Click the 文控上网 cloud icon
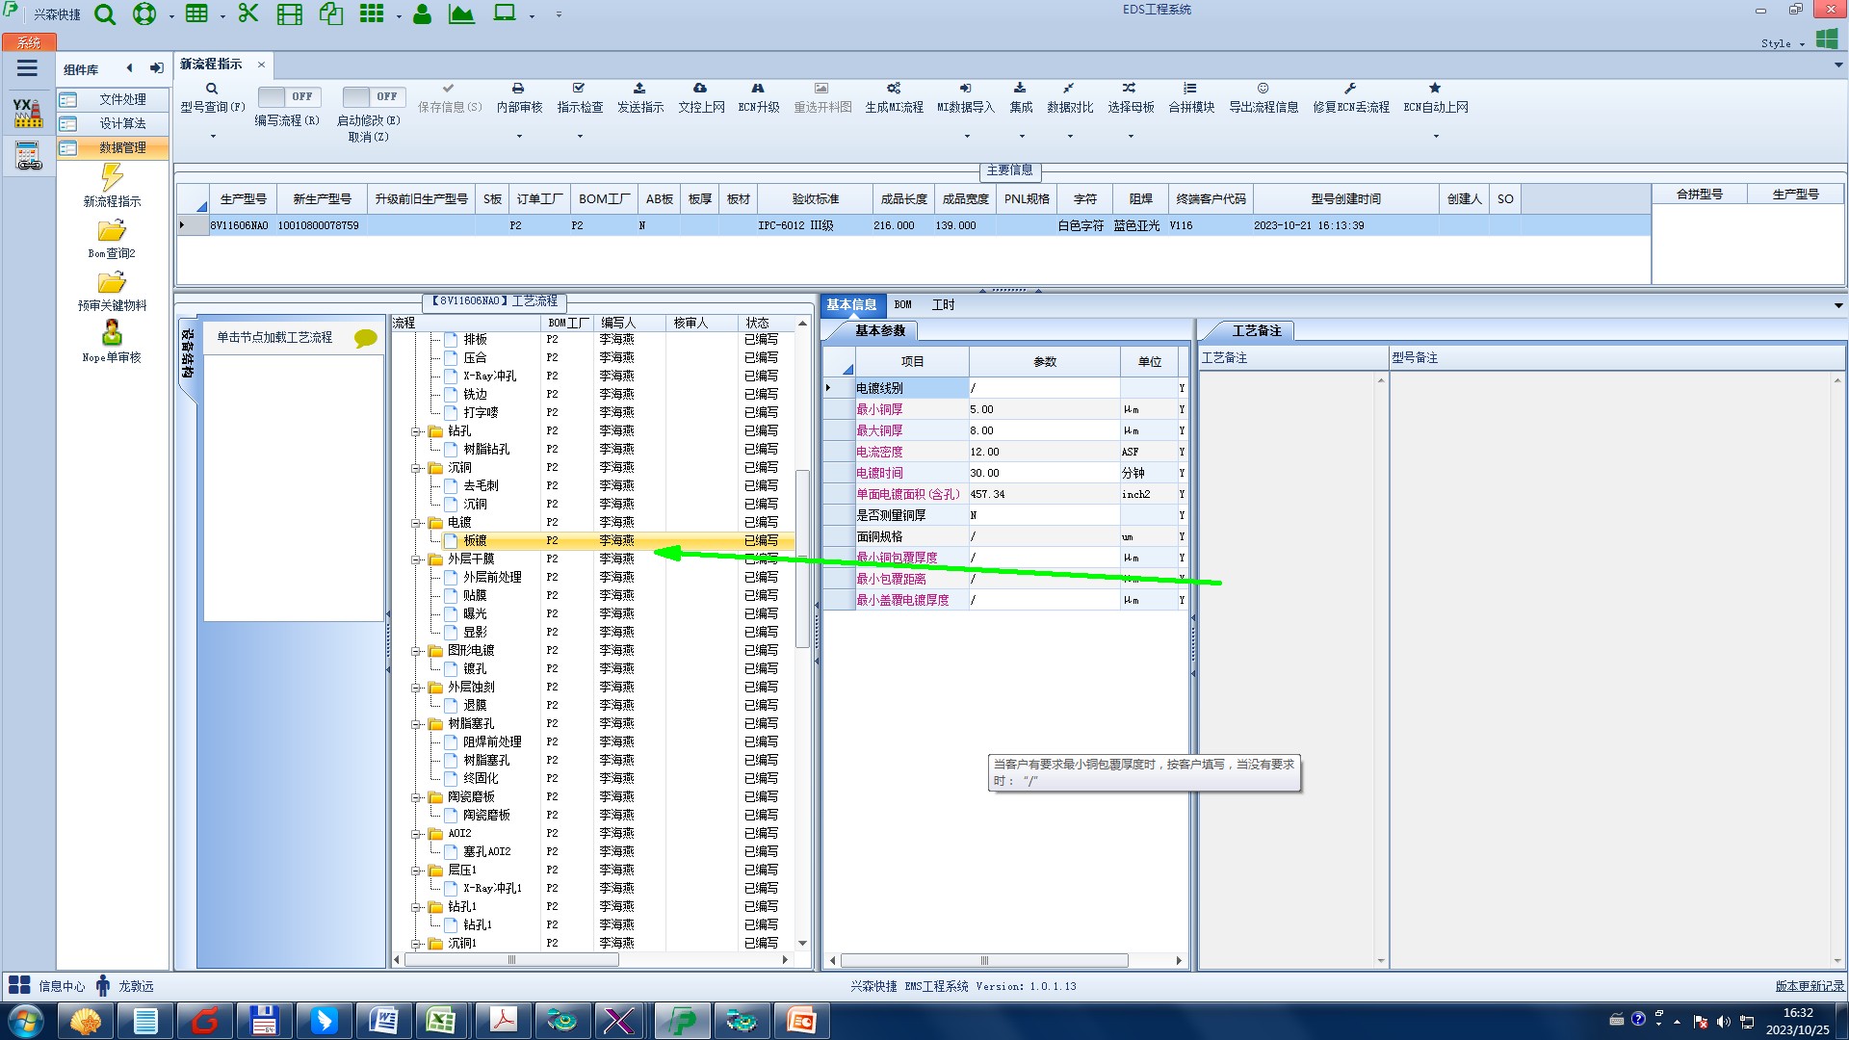 (700, 89)
